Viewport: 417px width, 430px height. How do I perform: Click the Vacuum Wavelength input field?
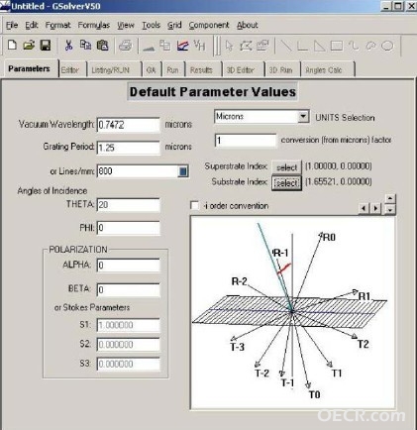tap(128, 125)
